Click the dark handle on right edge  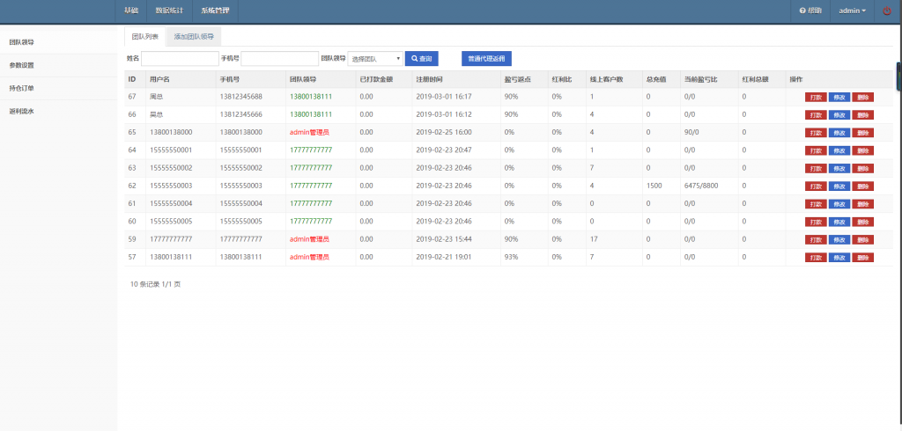pos(898,76)
